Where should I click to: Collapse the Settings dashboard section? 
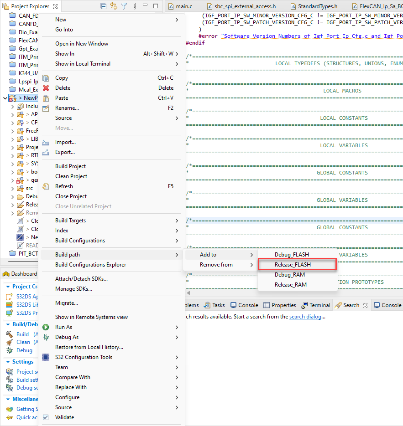pos(8,362)
